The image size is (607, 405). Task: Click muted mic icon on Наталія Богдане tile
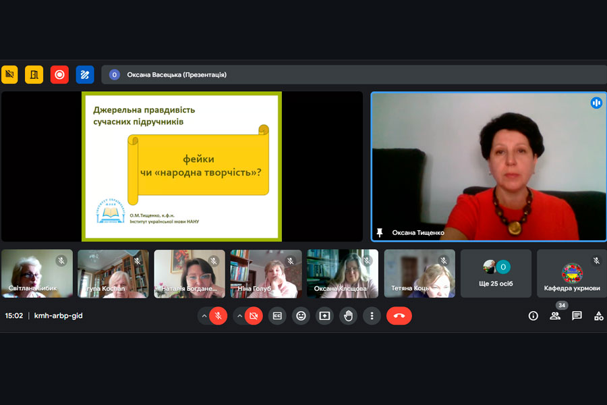tap(214, 261)
